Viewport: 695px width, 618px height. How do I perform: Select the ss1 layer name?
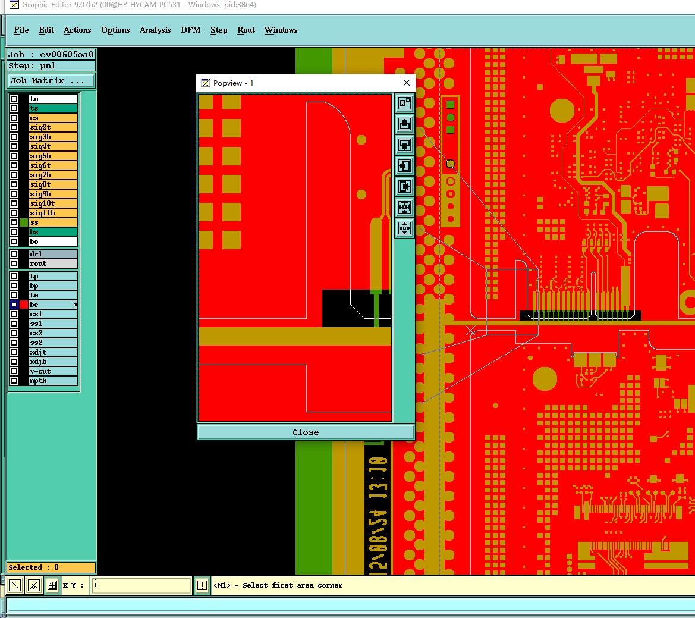coord(53,324)
